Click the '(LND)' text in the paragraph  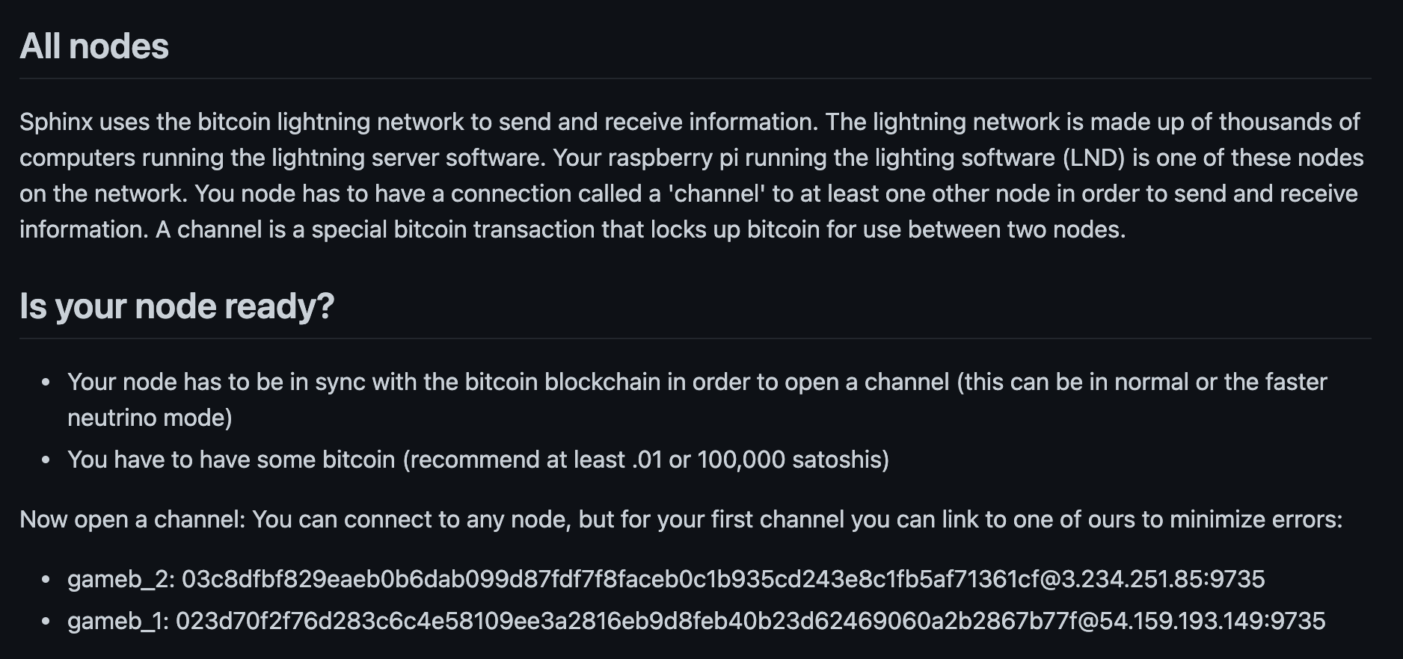click(x=1094, y=158)
